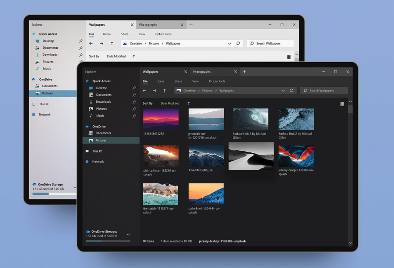Click the back navigation arrow
The height and width of the screenshot is (268, 394).
(144, 90)
